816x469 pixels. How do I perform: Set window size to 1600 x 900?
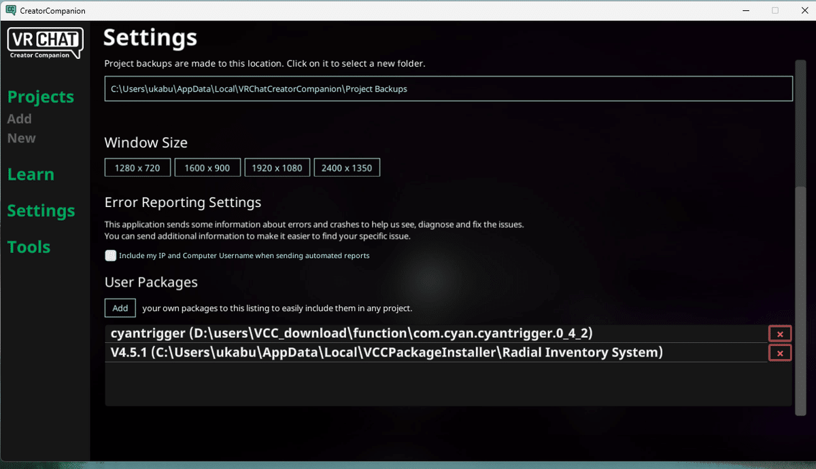pos(207,168)
